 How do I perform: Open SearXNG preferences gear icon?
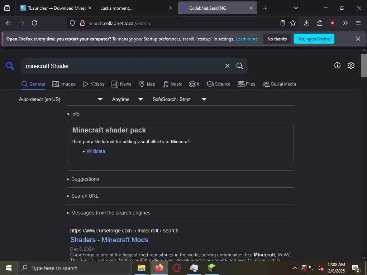[351, 66]
